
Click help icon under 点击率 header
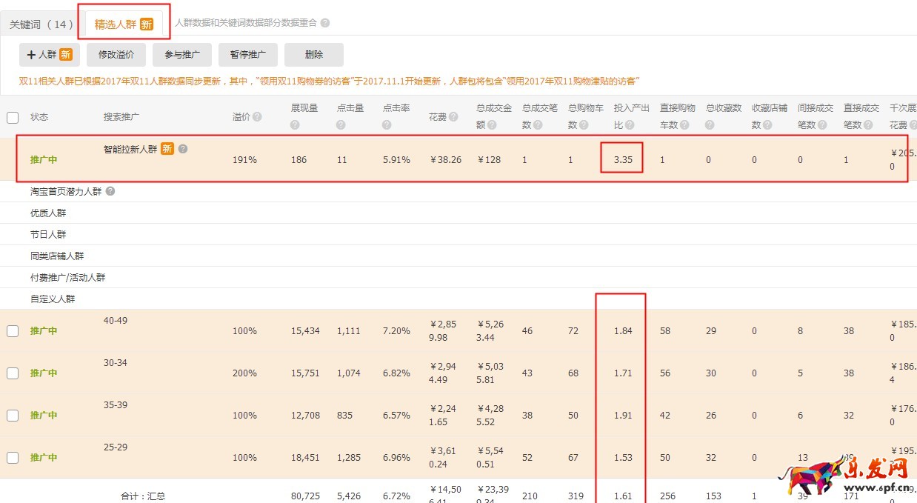click(x=387, y=125)
